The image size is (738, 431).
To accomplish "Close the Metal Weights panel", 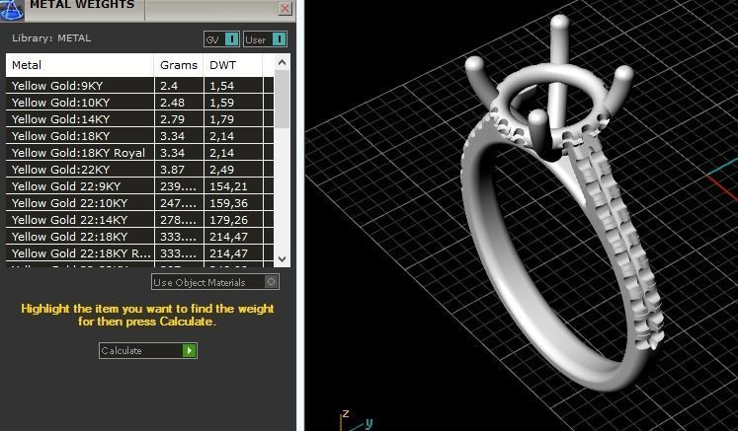I will tap(285, 9).
